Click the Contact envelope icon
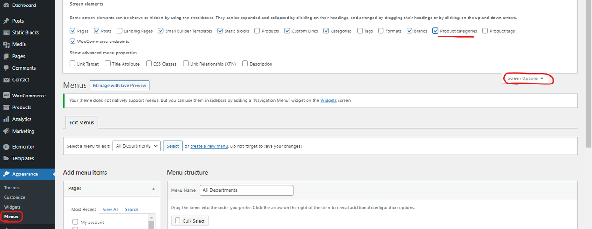Screen dimensions: 592x229 6,79
